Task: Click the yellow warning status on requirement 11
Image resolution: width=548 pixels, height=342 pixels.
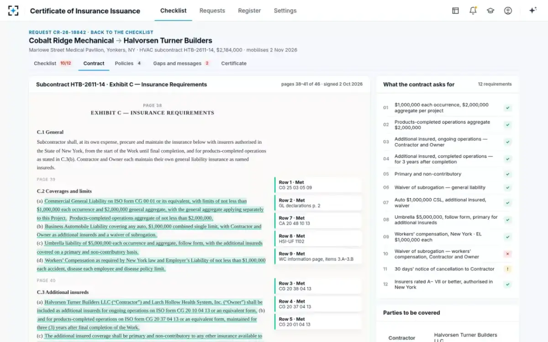Action: click(508, 269)
